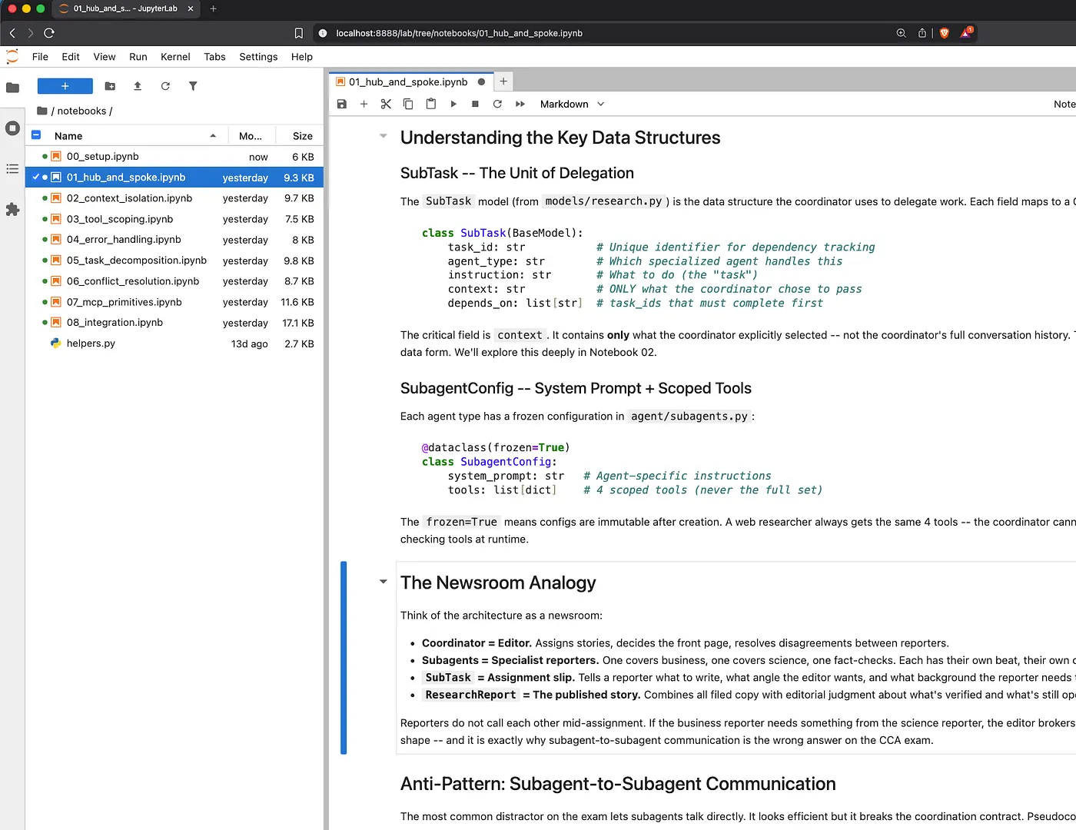
Task: Open the table of contents sidebar icon
Action: [x=12, y=168]
